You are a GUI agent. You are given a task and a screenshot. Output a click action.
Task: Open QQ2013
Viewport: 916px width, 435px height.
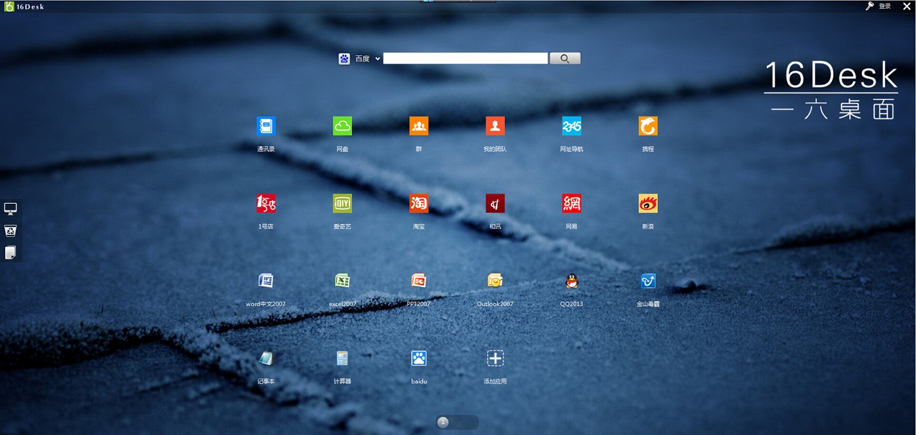[x=571, y=280]
